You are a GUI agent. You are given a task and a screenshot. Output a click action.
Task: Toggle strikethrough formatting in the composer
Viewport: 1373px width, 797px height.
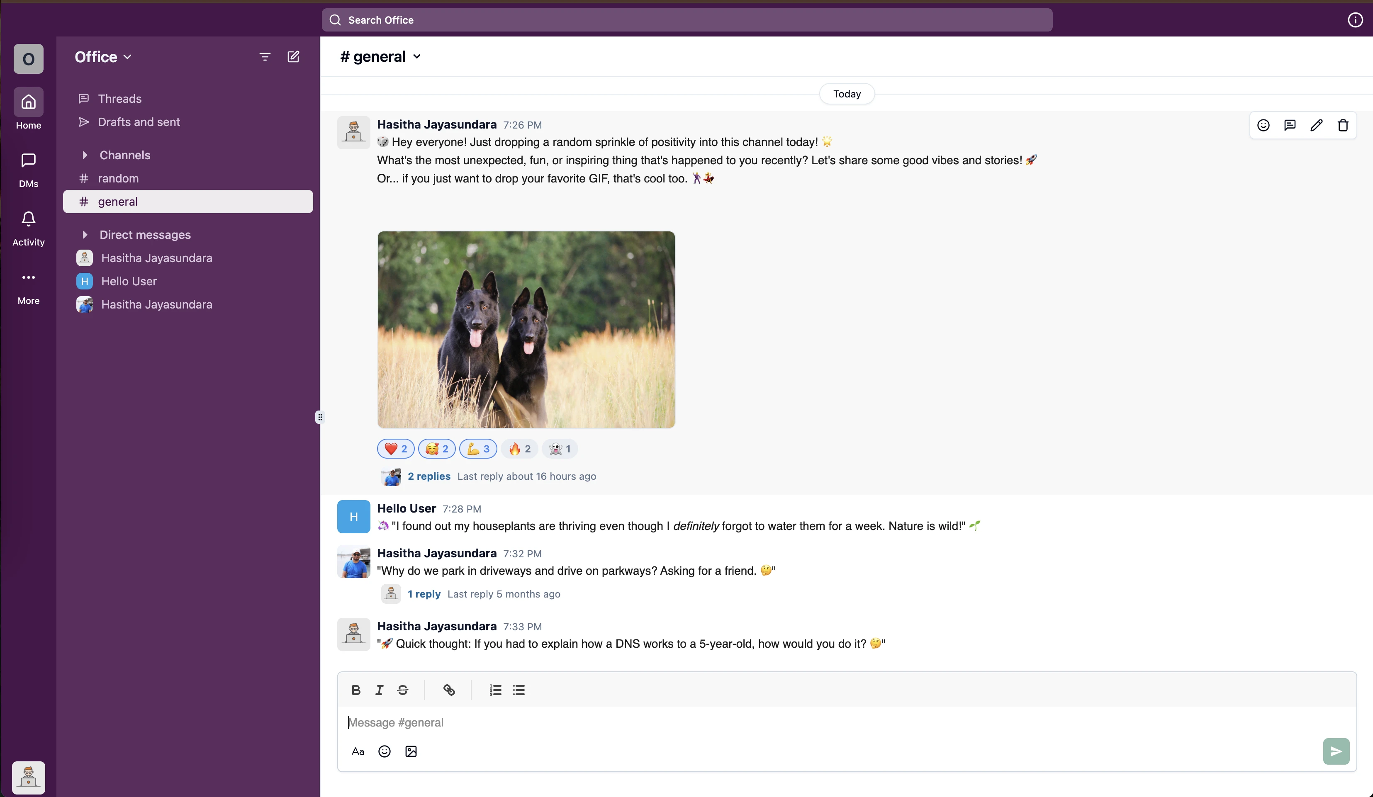[403, 690]
